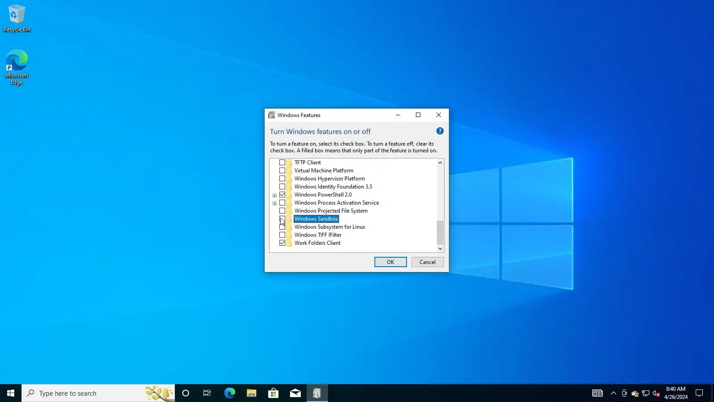Viewport: 714px width, 402px height.
Task: Open News and interests on the taskbar
Action: 598,393
